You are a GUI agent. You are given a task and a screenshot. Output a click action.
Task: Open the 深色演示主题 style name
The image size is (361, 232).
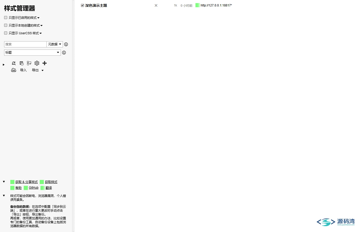coord(96,5)
